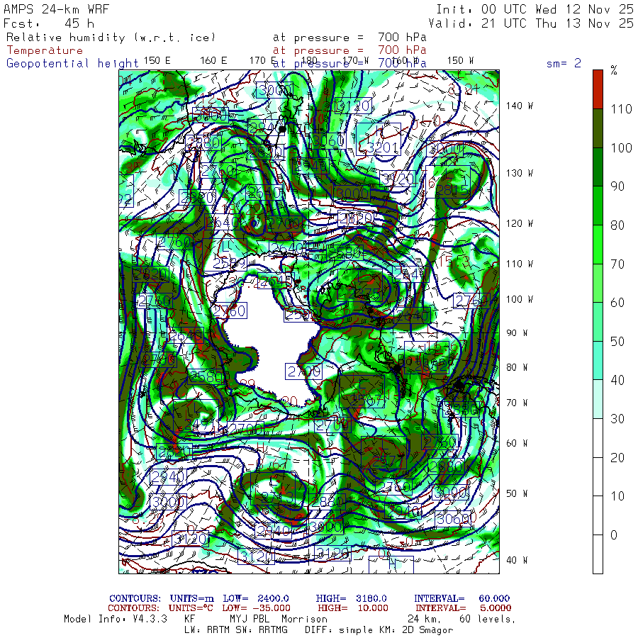Click the light green colorbar segment between 60 and 70

[598, 283]
